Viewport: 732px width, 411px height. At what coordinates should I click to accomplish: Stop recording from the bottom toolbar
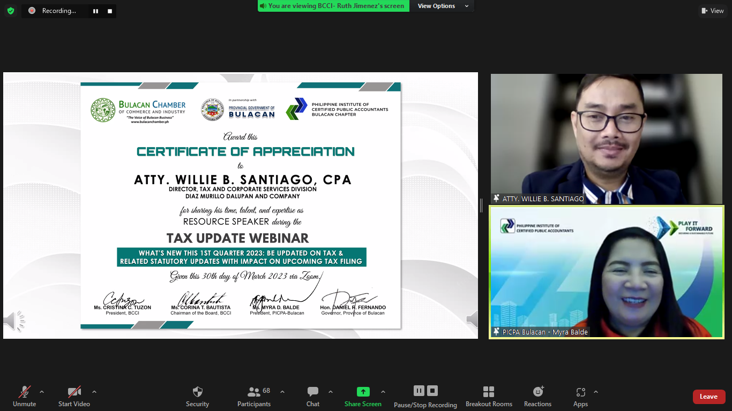[x=432, y=391]
